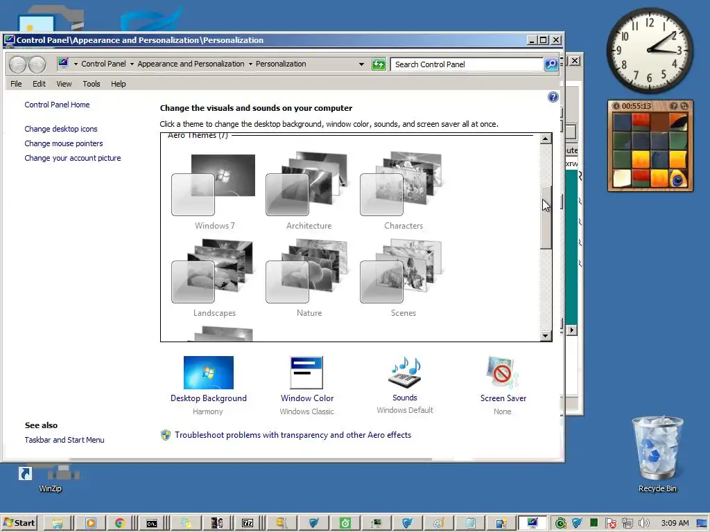Open the 7-Zip taskbar icon
The image size is (710, 532).
click(248, 524)
